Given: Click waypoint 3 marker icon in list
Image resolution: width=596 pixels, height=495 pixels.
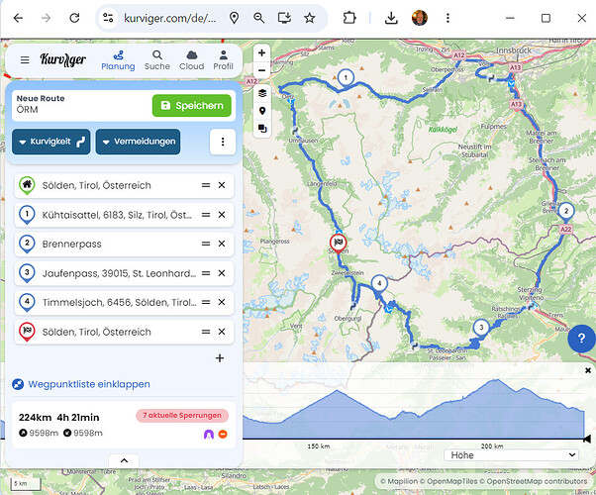Looking at the screenshot, I should 27,273.
